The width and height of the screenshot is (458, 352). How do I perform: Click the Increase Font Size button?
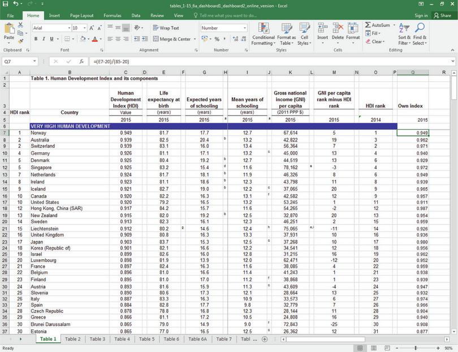coord(91,27)
